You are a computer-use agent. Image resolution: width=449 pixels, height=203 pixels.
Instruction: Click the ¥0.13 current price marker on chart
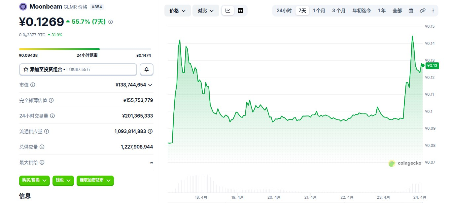tap(432, 65)
